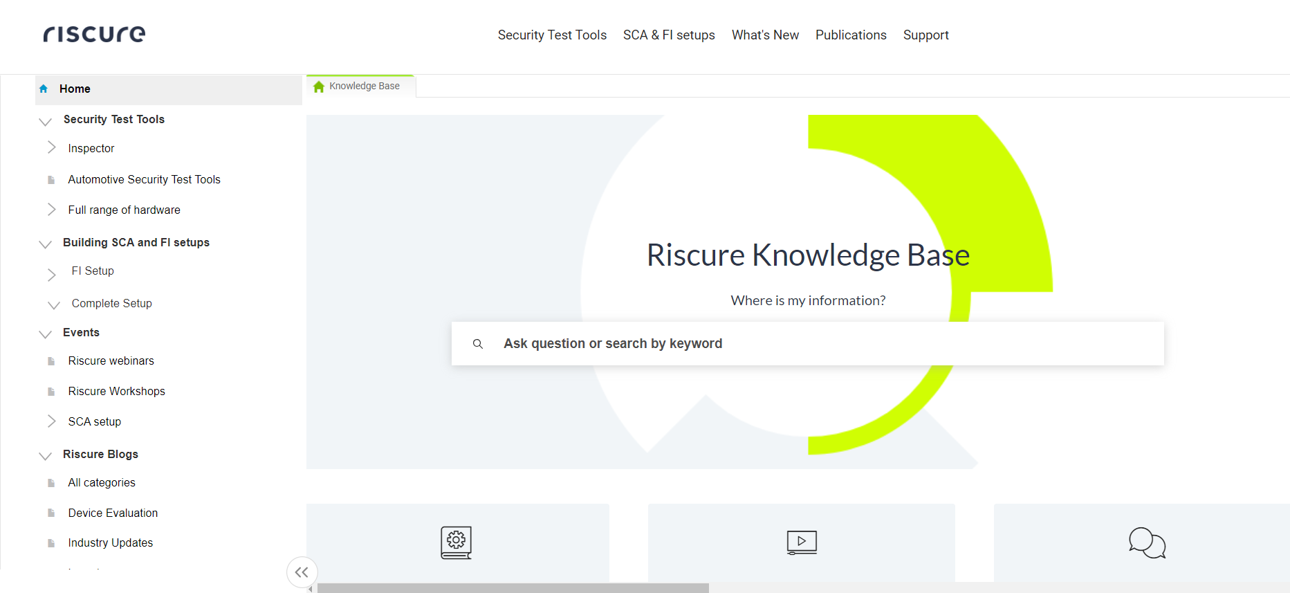The height and width of the screenshot is (593, 1290).
Task: Open the video player icon card
Action: pyautogui.click(x=802, y=542)
